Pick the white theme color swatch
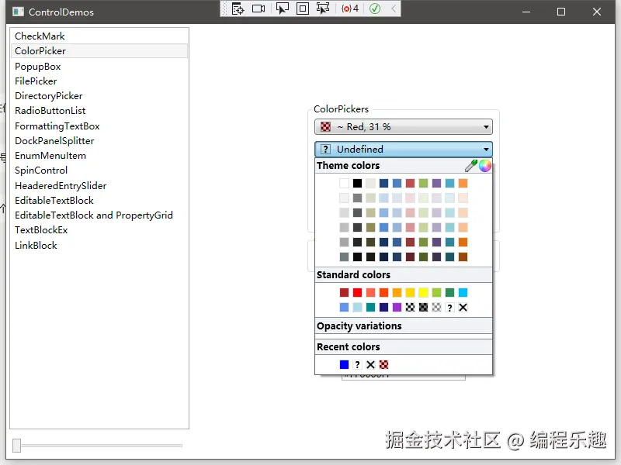 click(x=344, y=183)
